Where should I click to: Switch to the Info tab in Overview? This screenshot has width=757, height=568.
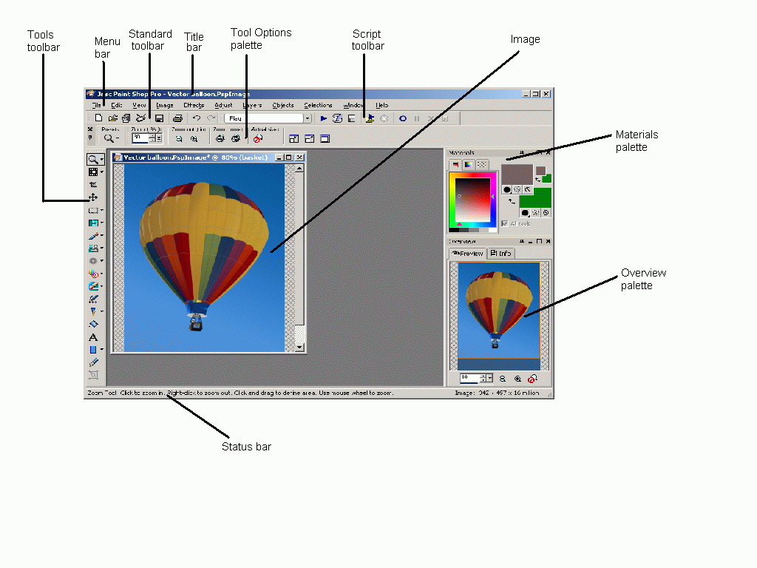(x=500, y=254)
